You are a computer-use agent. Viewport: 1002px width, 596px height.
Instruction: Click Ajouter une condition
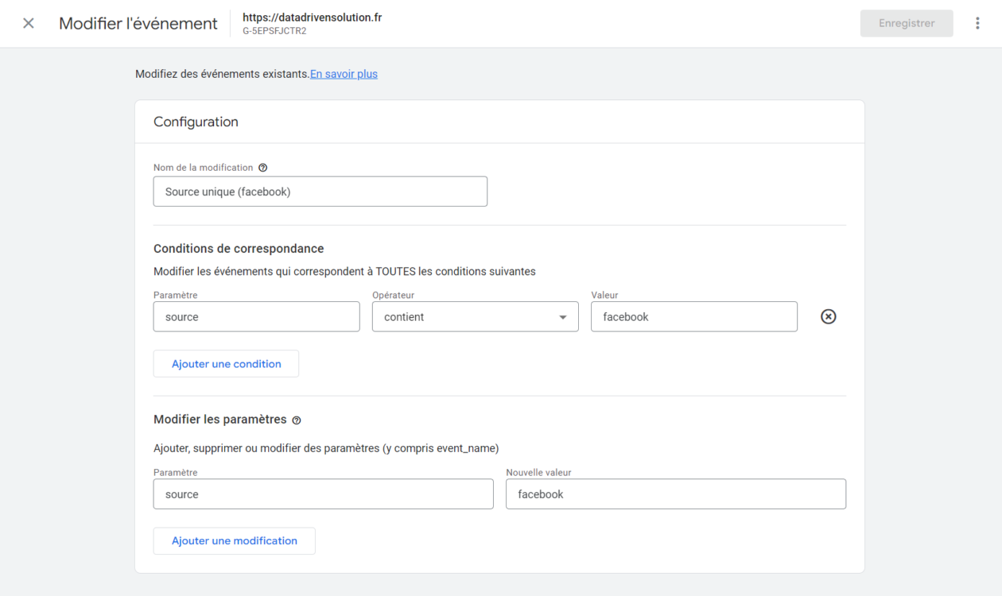(x=226, y=364)
